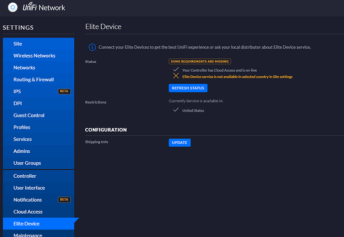Open the Maintenance settings
344x237 pixels.
pos(38,235)
